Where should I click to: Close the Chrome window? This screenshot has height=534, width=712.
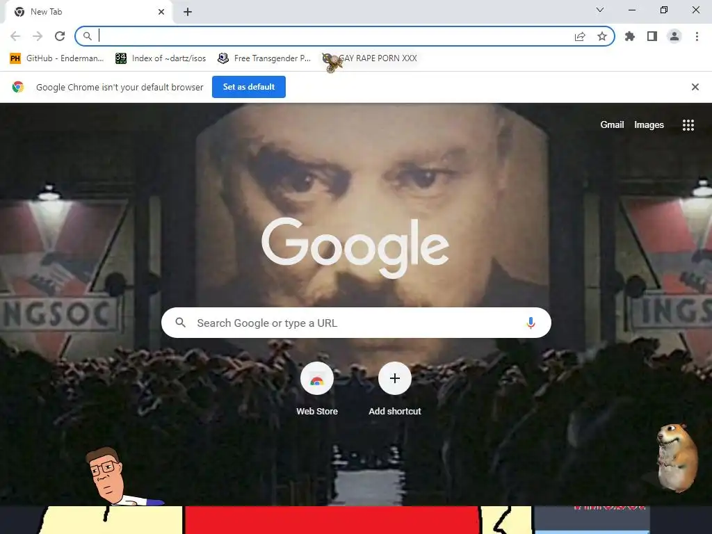tap(695, 10)
